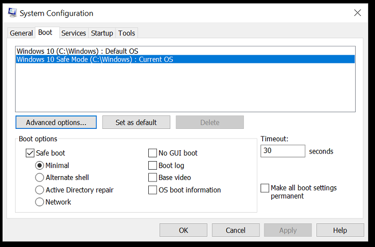Close the System Configuration window
The image size is (375, 247).
click(x=357, y=13)
